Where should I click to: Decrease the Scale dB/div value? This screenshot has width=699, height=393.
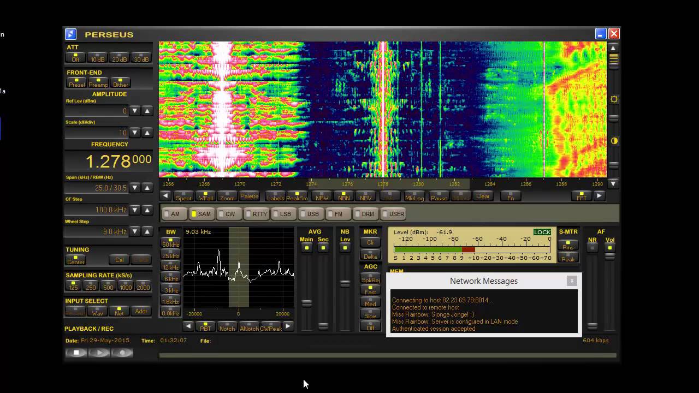(135, 133)
